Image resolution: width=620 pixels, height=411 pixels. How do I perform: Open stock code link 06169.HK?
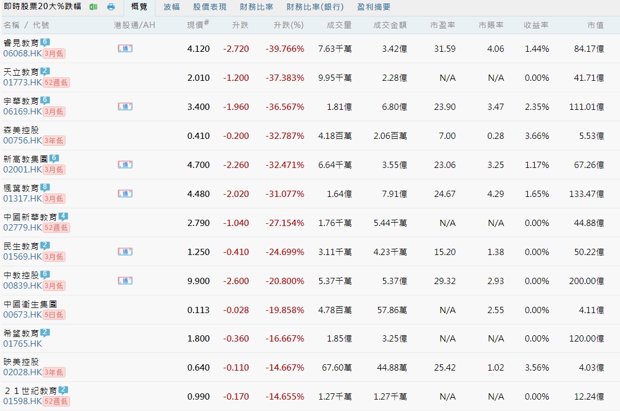pyautogui.click(x=23, y=112)
